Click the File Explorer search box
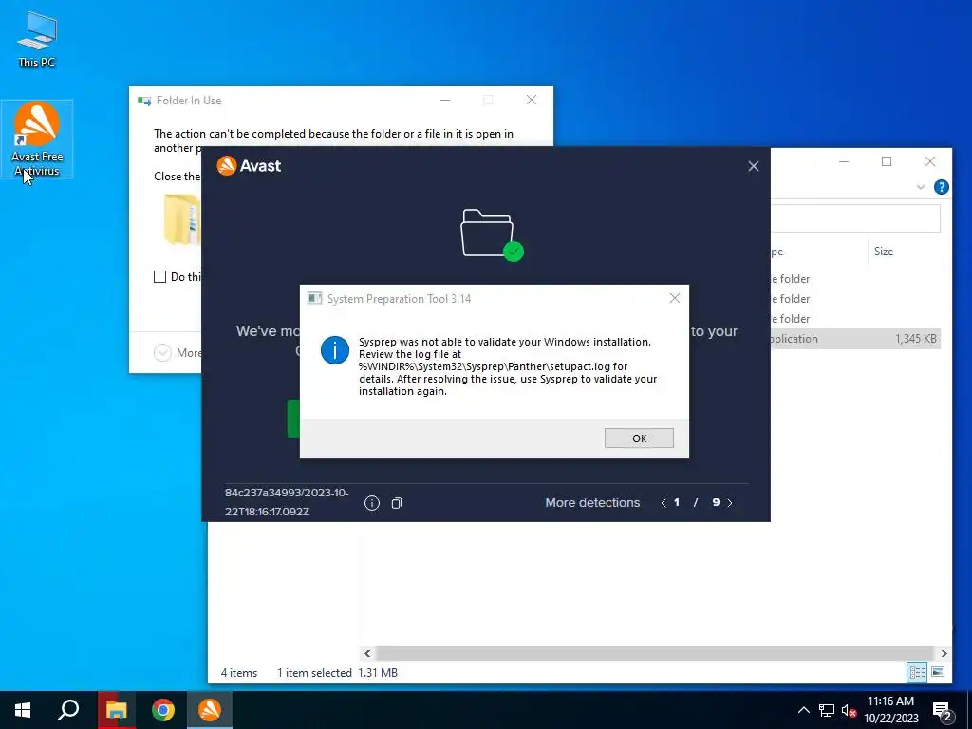This screenshot has width=972, height=729. click(855, 219)
